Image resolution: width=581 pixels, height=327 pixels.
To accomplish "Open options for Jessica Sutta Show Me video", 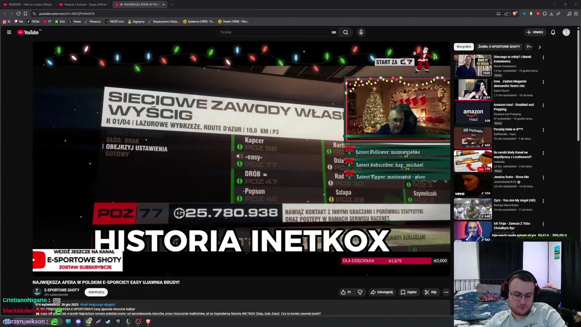I will click(543, 178).
